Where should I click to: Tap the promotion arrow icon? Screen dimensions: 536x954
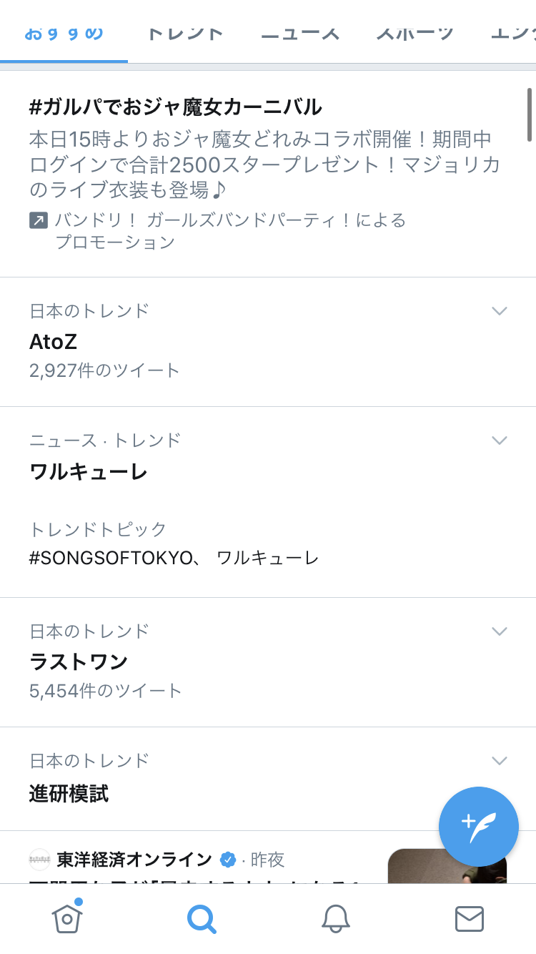(x=39, y=220)
